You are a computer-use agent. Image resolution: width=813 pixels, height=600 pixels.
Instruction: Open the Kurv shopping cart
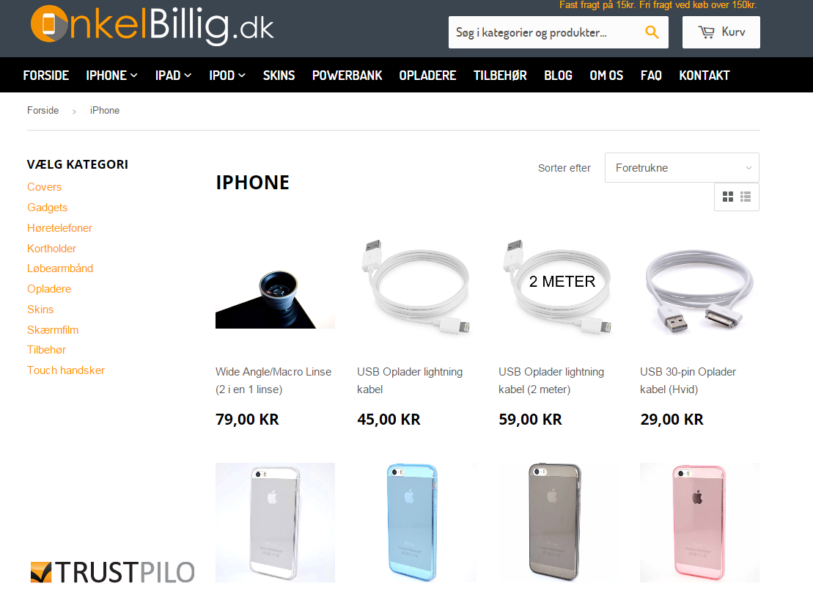(x=721, y=32)
